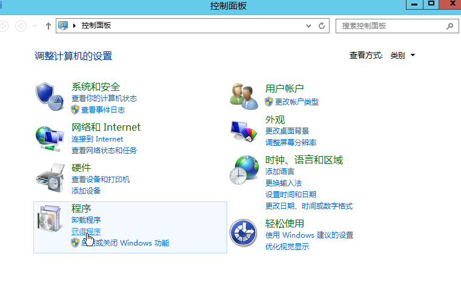
Task: Click the forward arrow navigation icon
Action: tap(21, 26)
